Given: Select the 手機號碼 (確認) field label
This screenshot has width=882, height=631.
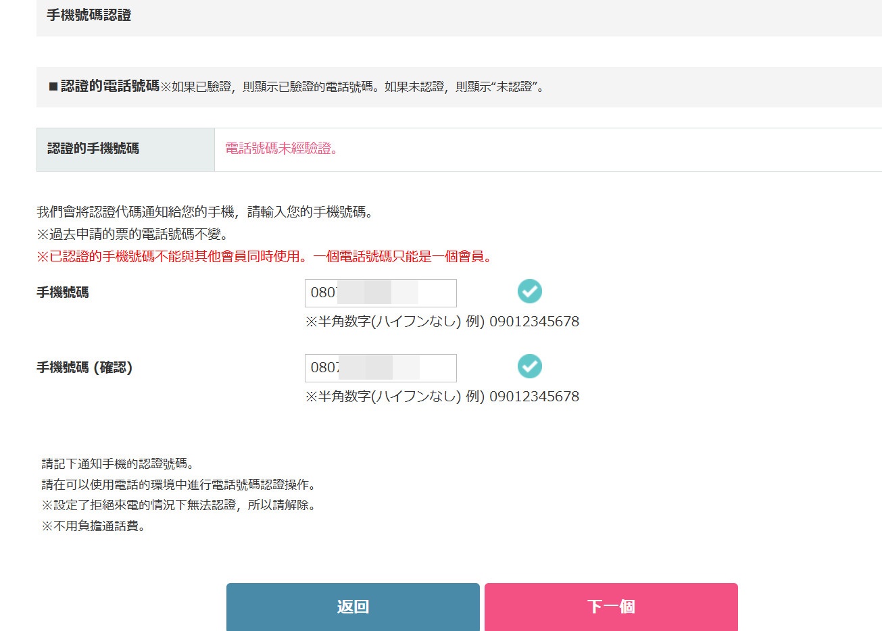Looking at the screenshot, I should click(84, 368).
